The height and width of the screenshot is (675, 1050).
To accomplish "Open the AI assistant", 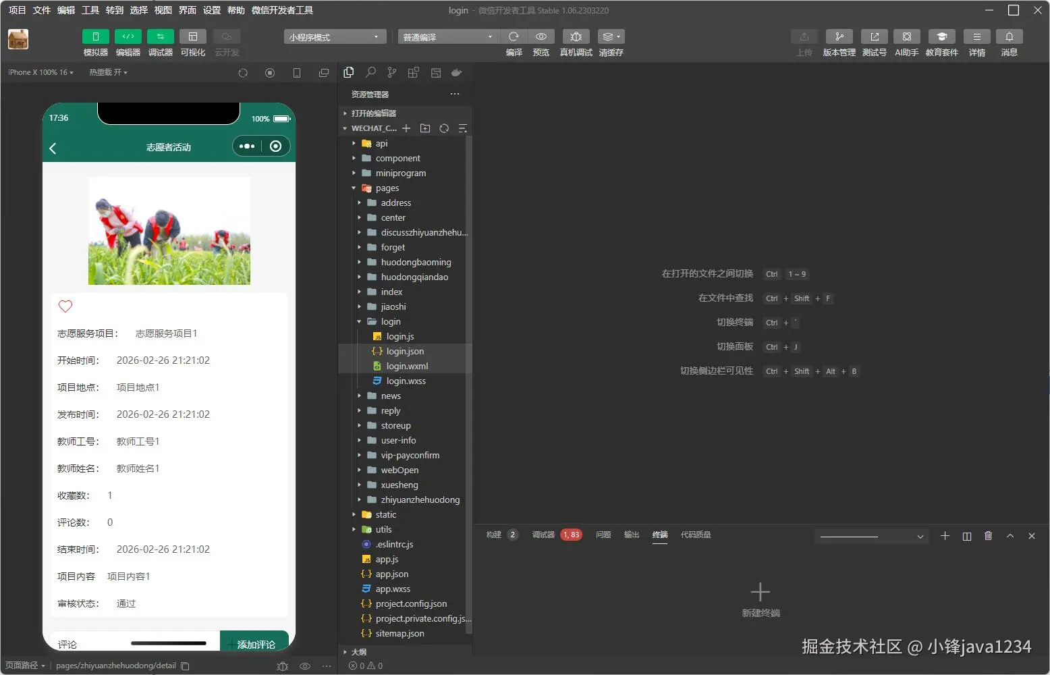I will pos(906,36).
